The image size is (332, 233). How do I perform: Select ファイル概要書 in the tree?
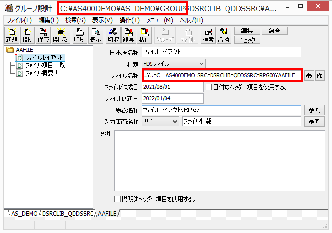click(38, 73)
